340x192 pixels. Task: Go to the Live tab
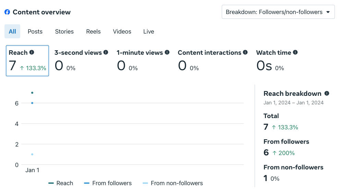tap(148, 31)
